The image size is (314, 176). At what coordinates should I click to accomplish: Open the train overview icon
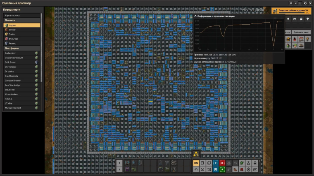301,19
